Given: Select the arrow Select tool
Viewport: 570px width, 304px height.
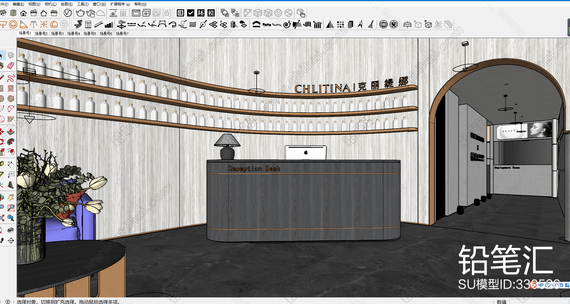Looking at the screenshot, I should [1, 55].
